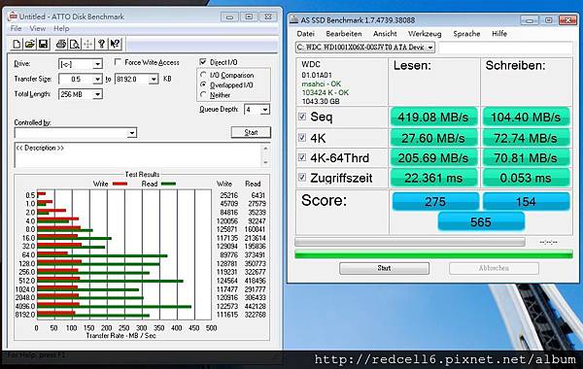This screenshot has height=369, width=583.
Task: Click the New file icon in ATTO toolbar
Action: tap(17, 44)
